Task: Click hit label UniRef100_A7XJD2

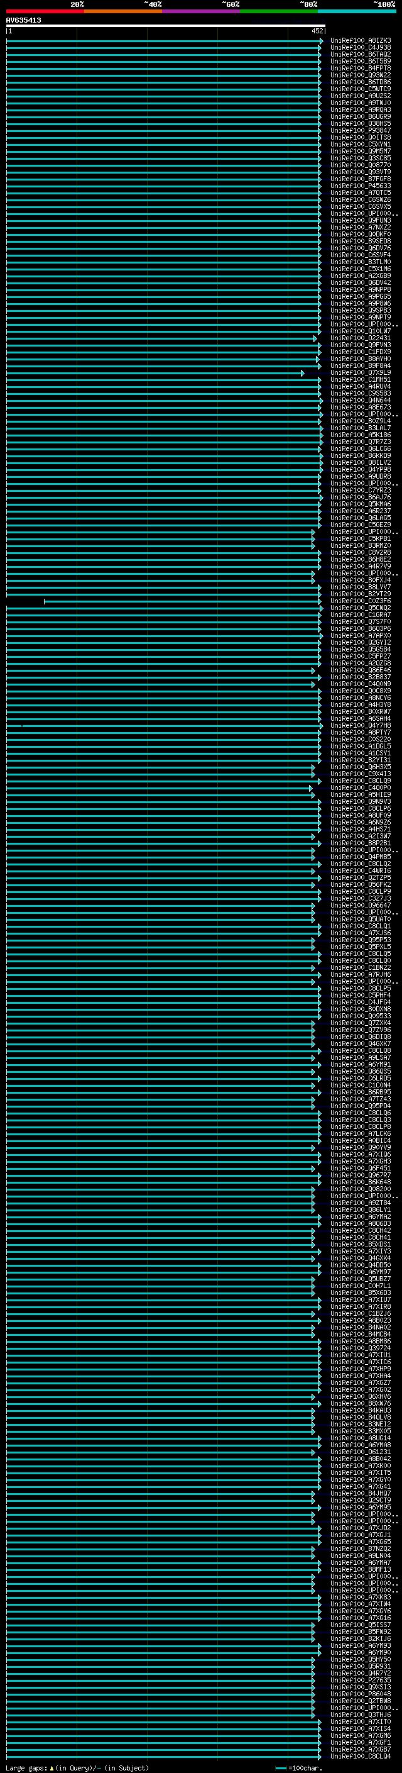Action: [x=360, y=1528]
